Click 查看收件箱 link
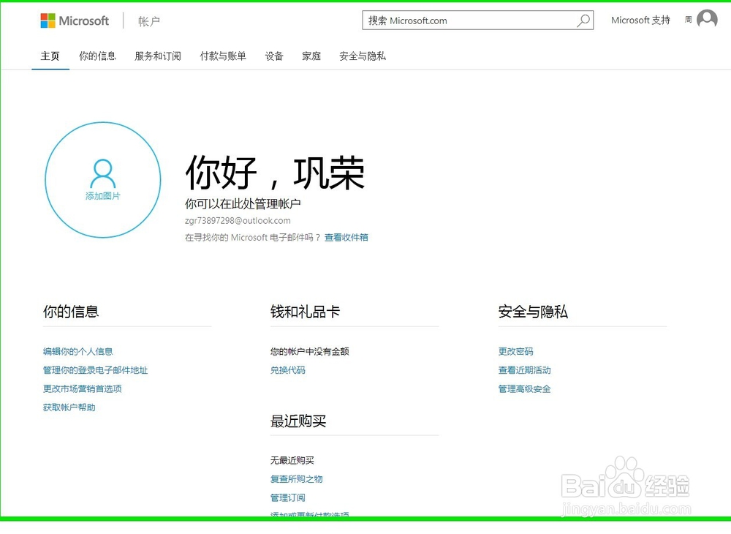 coord(346,238)
